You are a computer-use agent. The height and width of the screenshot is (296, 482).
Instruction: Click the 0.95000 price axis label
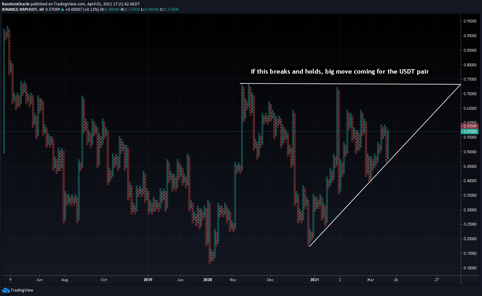click(x=470, y=21)
